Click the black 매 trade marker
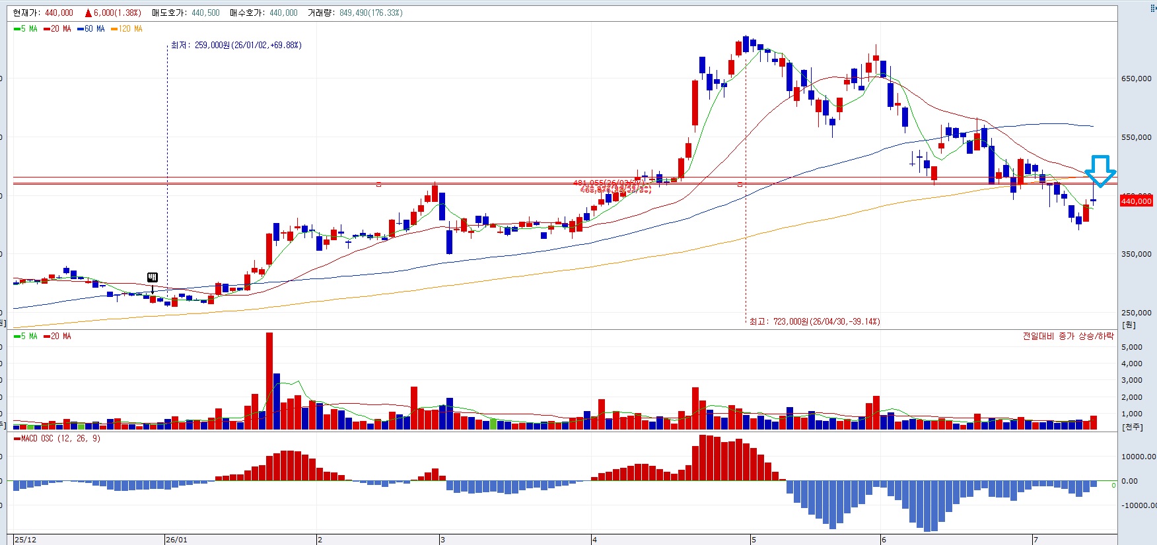Image resolution: width=1157 pixels, height=545 pixels. 153,277
